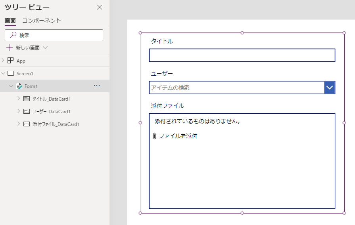Collapse the Screen1 tree node
The image size is (355, 225).
(x=3, y=73)
